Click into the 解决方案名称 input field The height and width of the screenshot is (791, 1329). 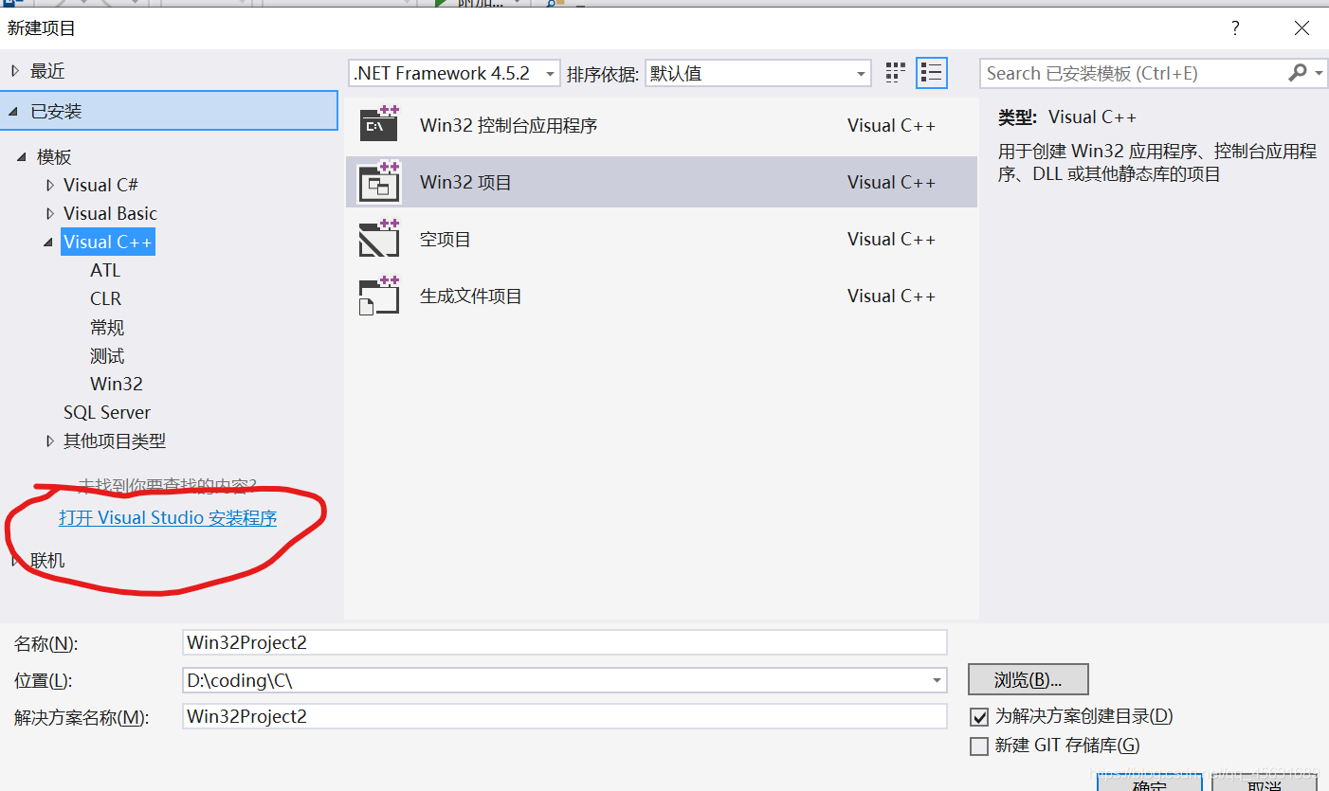click(565, 716)
